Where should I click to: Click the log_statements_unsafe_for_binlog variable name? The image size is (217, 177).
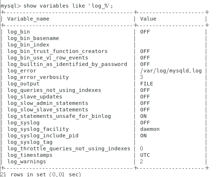59,116
